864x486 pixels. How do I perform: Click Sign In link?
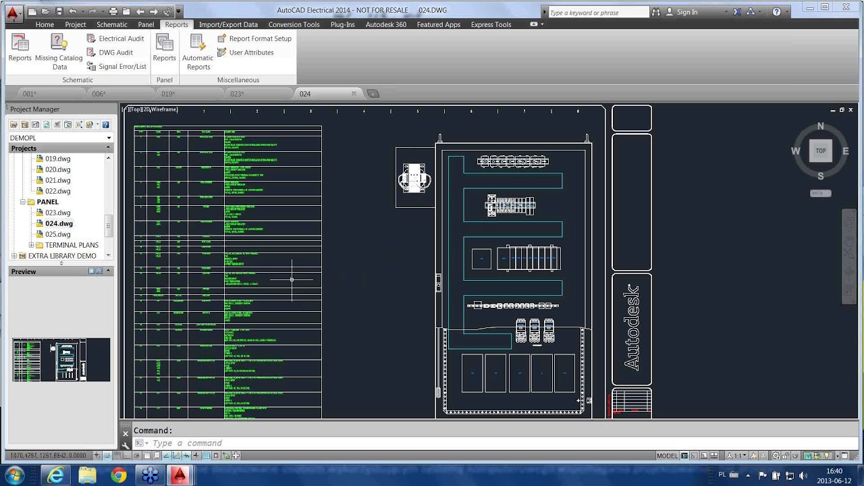click(x=687, y=12)
